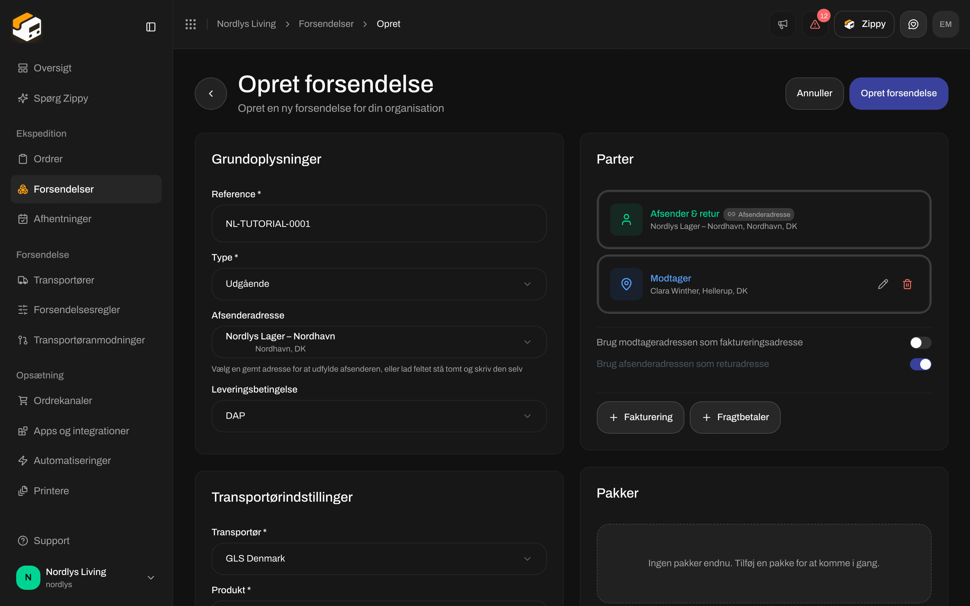Select the Modtager Clara Winther card
The image size is (970, 606).
click(x=764, y=284)
